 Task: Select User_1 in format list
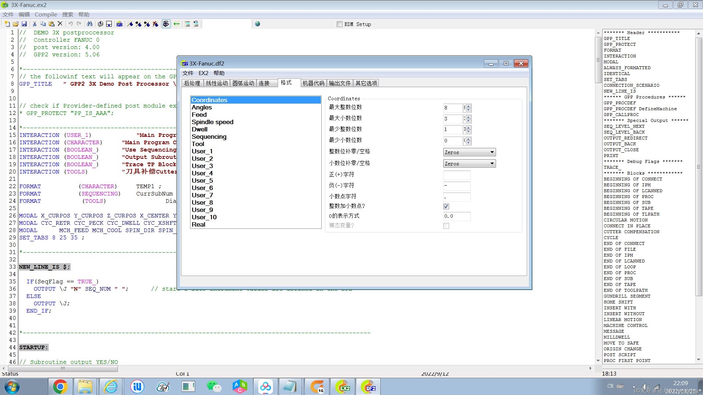[x=256, y=151]
